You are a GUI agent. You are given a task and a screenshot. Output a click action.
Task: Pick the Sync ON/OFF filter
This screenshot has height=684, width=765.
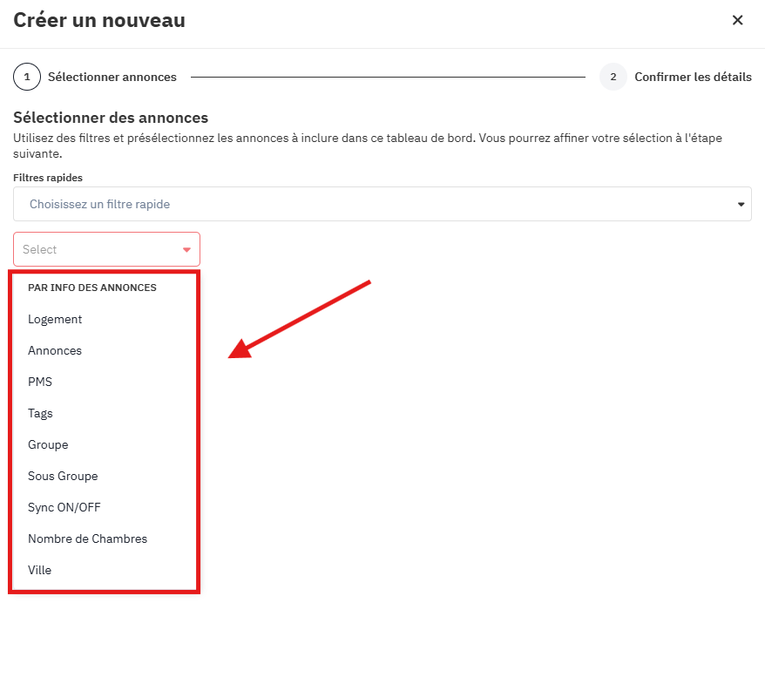pyautogui.click(x=64, y=507)
